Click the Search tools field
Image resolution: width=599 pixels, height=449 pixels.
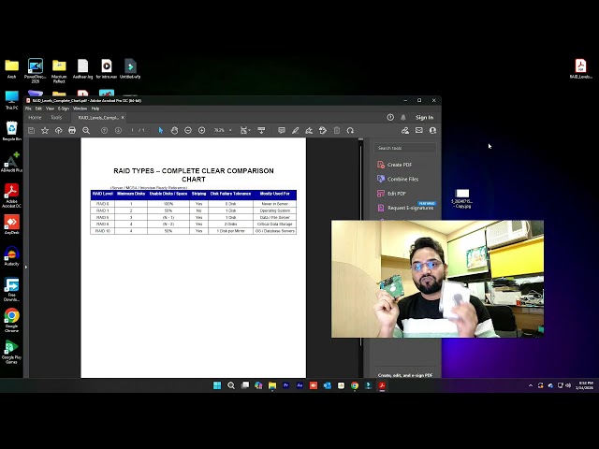click(x=405, y=148)
